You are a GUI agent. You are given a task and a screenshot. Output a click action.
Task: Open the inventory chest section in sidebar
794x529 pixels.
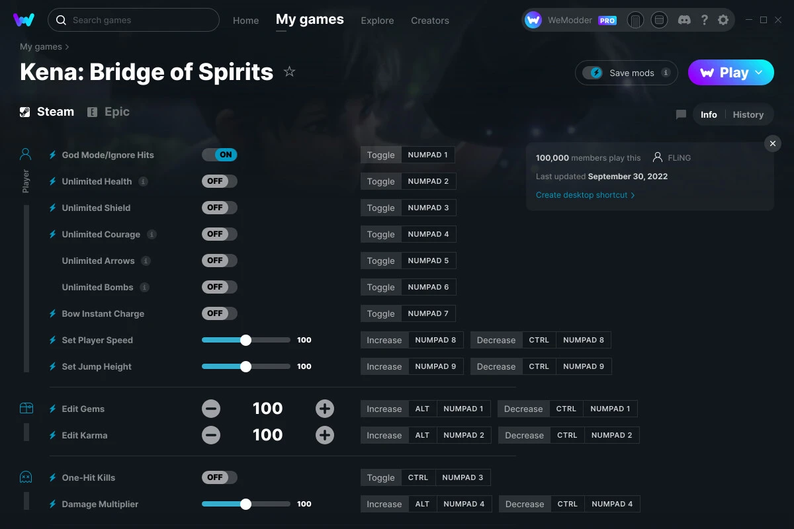[x=25, y=409]
